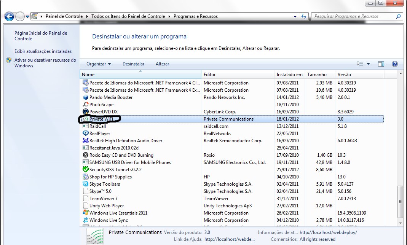Click the shield icon beside Ativar ou desativar recursos
Viewport: 407px width, 245px height.
click(x=9, y=60)
